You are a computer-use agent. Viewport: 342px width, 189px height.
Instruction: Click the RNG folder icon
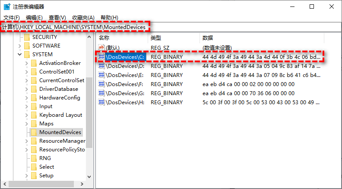pos(34,158)
